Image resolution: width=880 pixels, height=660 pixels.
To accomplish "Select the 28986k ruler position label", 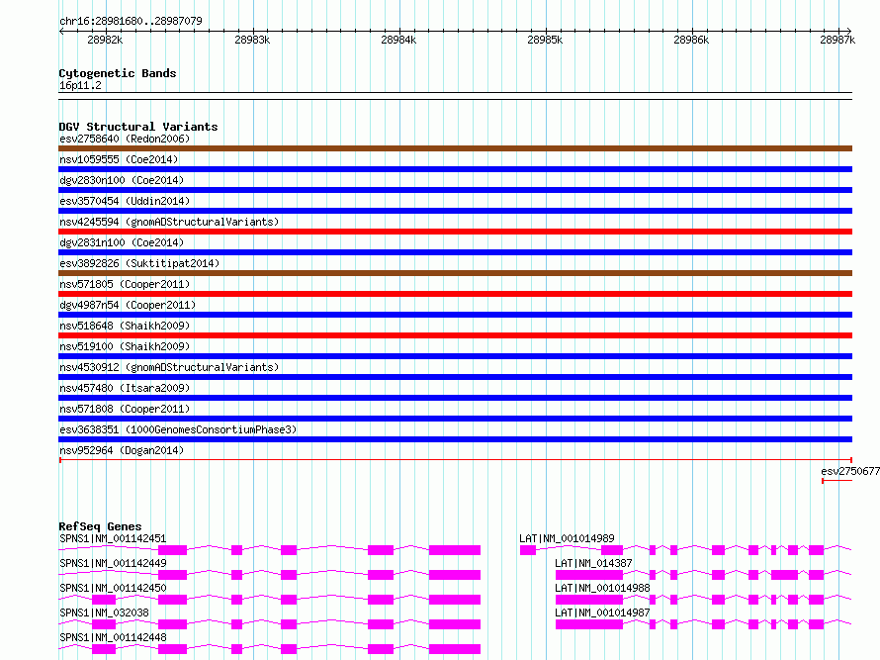I will (691, 40).
